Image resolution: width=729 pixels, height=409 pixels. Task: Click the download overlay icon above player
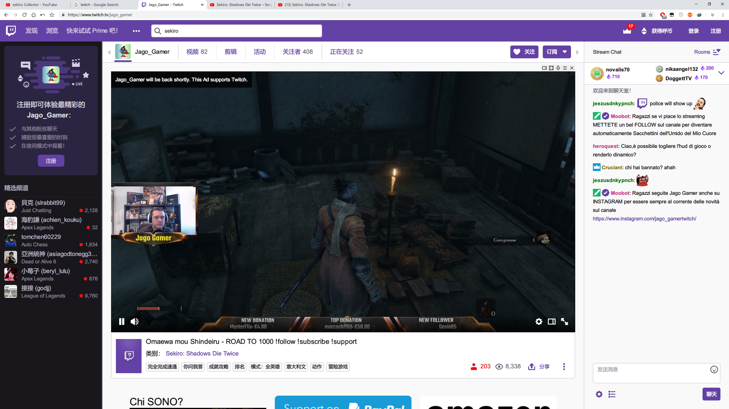pos(558,68)
